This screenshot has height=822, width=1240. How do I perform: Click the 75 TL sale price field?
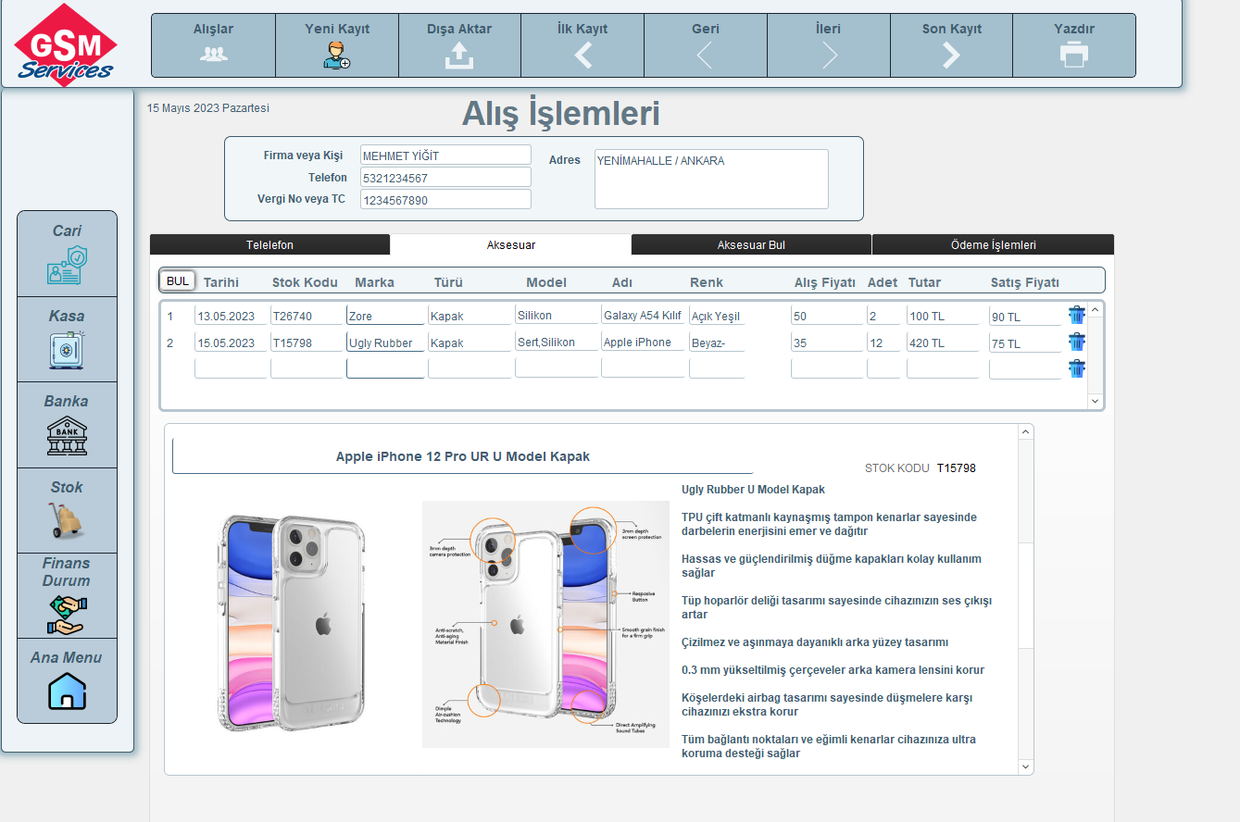point(1025,342)
